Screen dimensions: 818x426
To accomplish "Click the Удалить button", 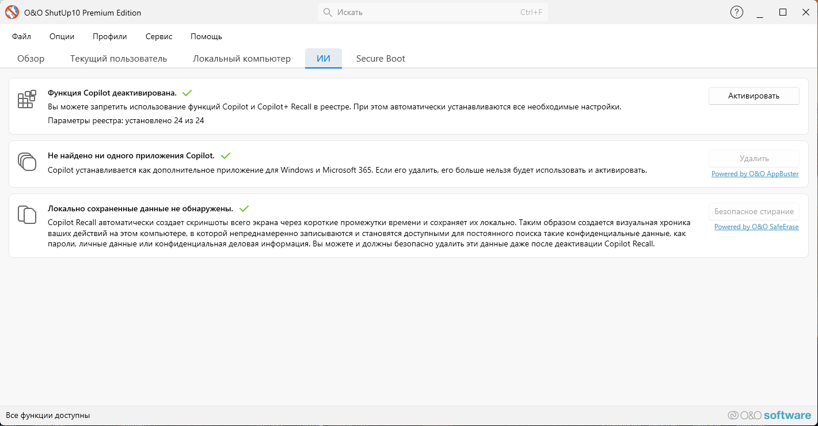I will 754,158.
